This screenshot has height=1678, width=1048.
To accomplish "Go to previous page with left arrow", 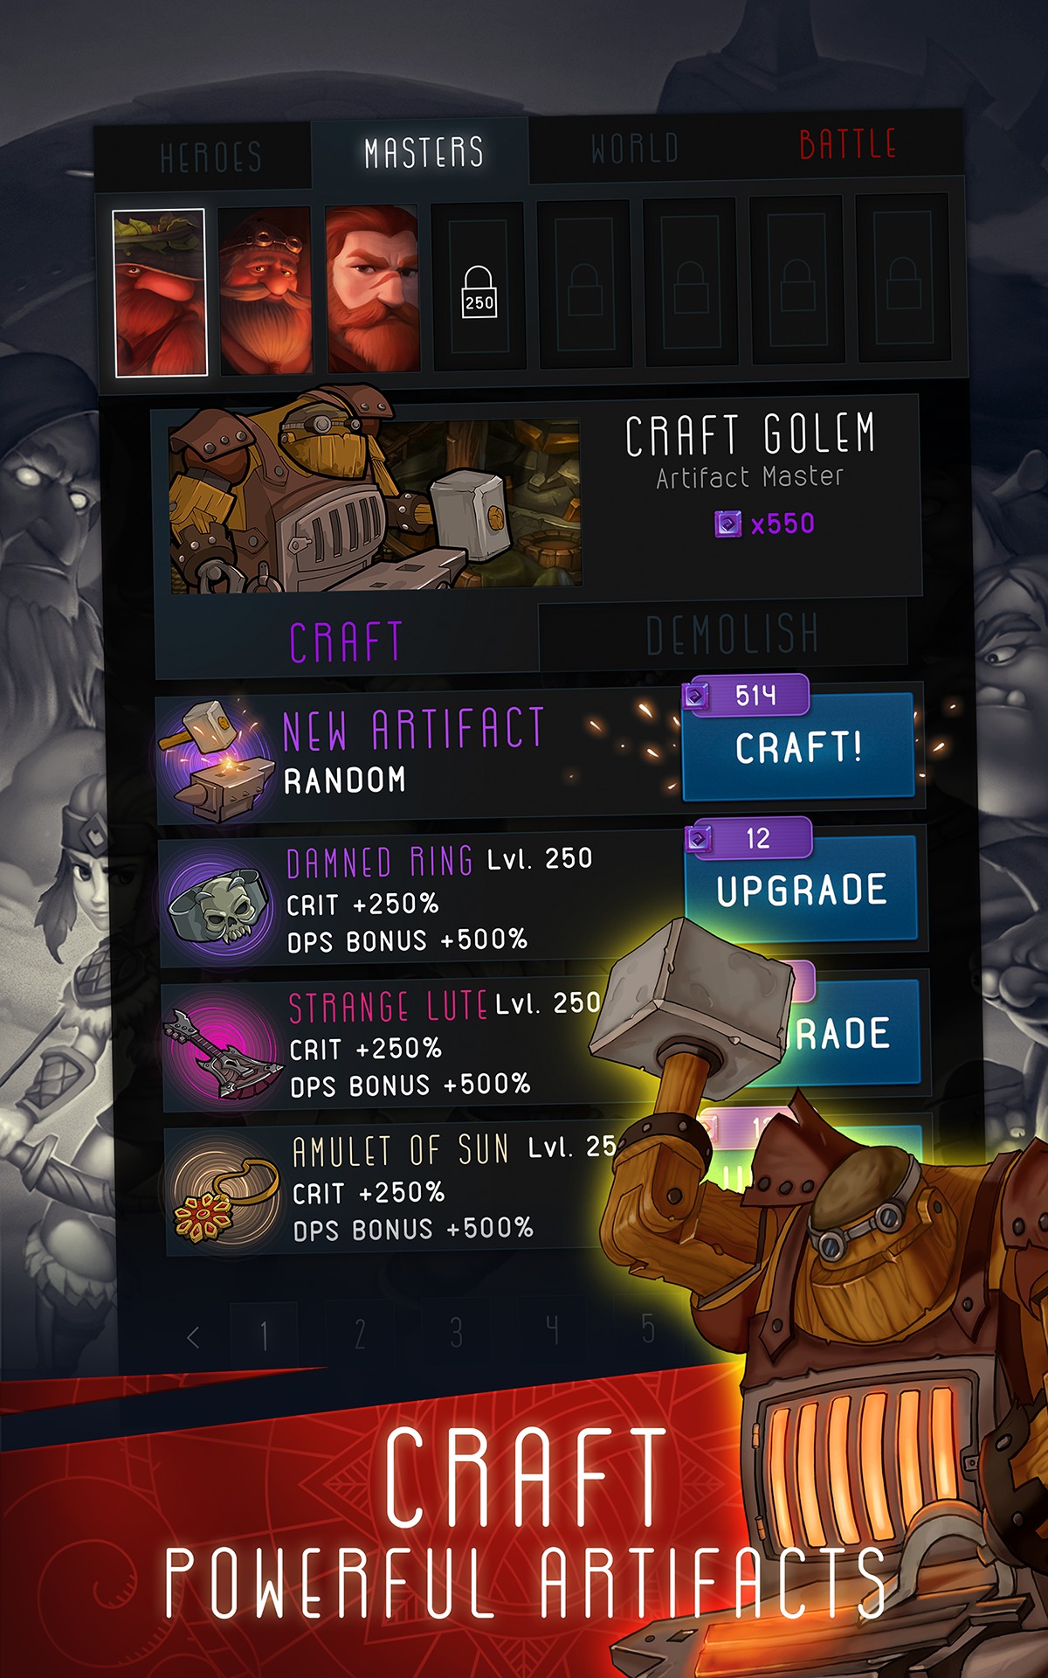I will pyautogui.click(x=194, y=1336).
